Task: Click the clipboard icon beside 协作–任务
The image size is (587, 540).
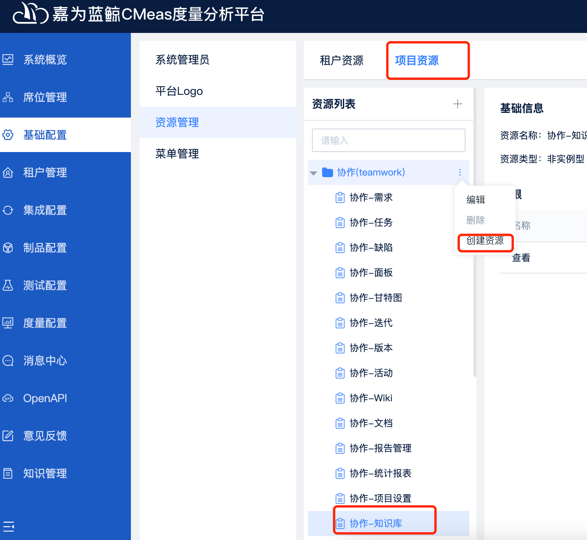Action: tap(340, 223)
